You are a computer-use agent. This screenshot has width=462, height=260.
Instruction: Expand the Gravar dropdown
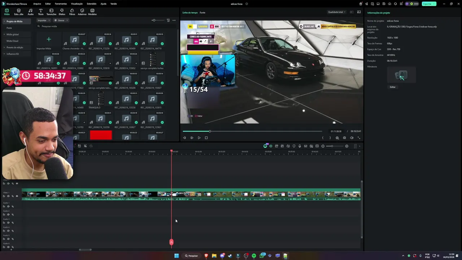(x=61, y=20)
